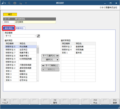The image size is (120, 109).
Task: Click the printer icon in title bar
Action: (x=15, y=3)
